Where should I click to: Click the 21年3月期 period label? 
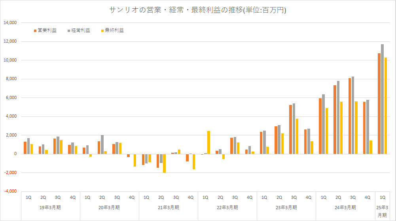[169, 208]
